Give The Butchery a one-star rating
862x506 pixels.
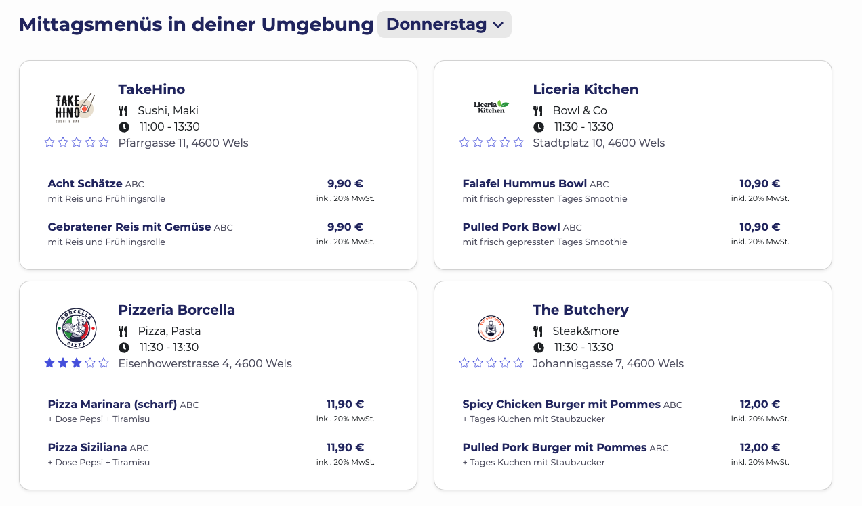(x=464, y=363)
